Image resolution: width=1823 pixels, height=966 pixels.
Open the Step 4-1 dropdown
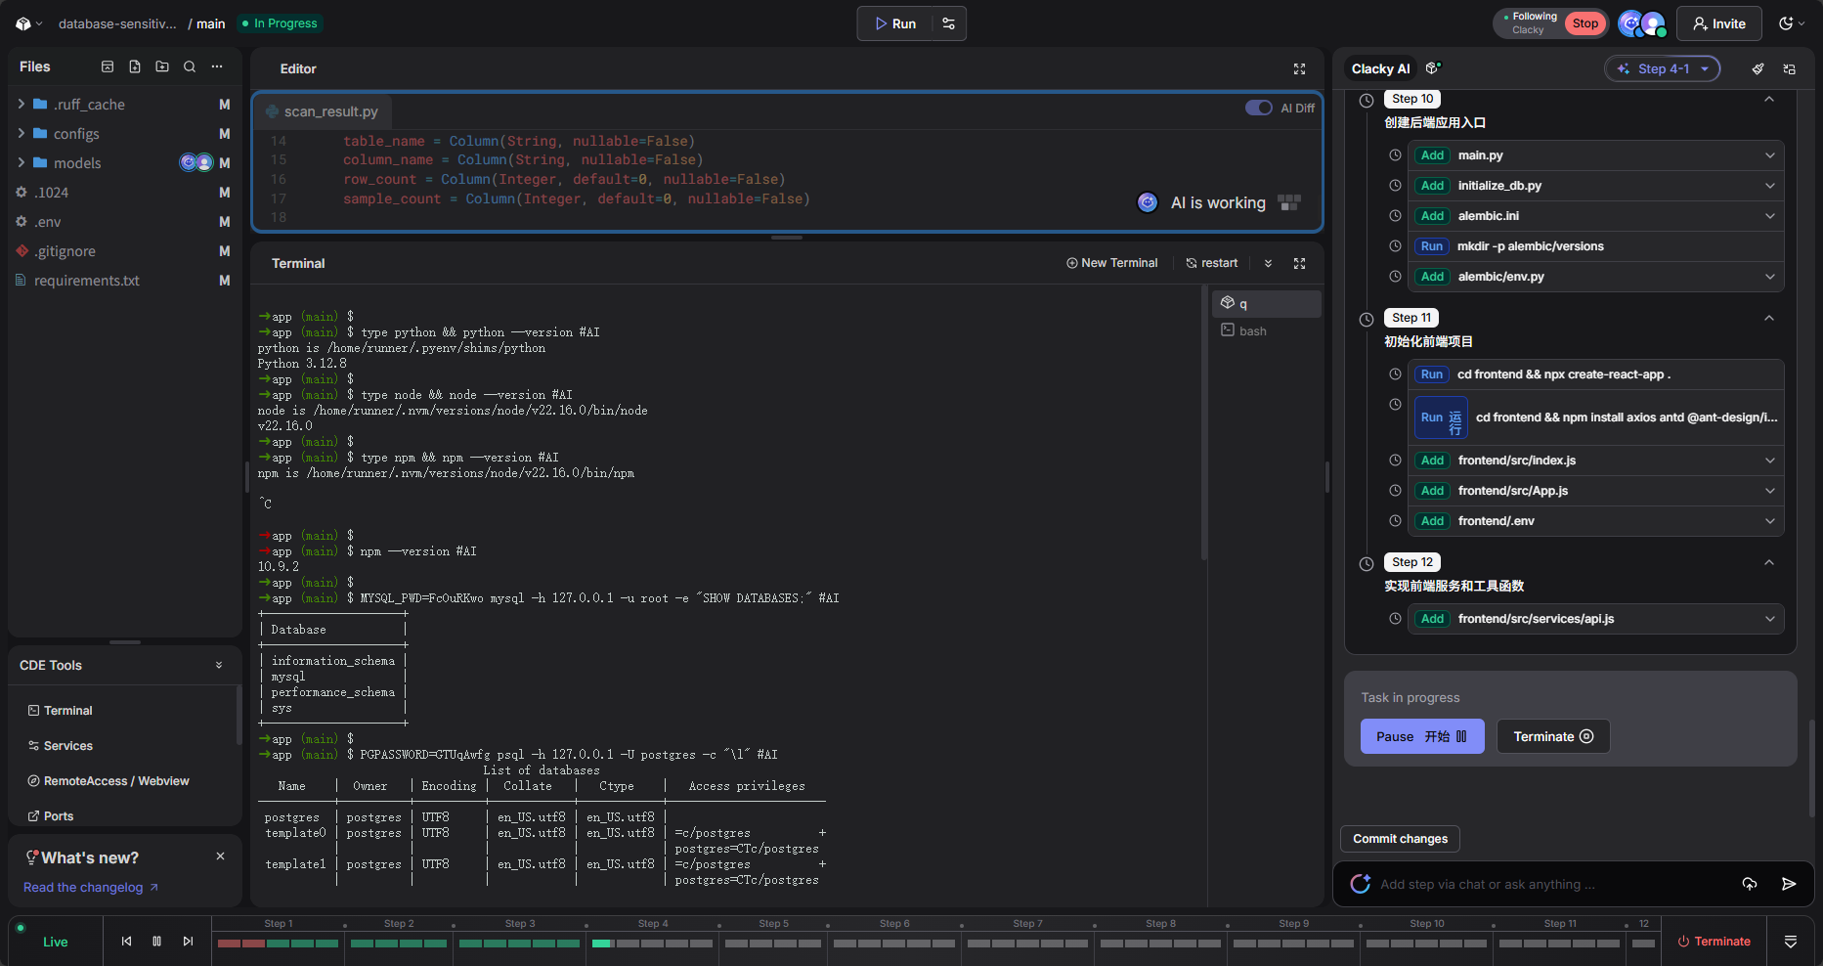coord(1662,68)
